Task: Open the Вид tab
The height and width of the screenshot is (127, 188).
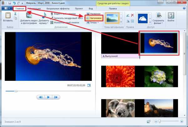Action: coord(91,9)
